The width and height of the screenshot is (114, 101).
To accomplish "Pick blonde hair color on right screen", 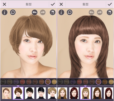I will 111,82.
